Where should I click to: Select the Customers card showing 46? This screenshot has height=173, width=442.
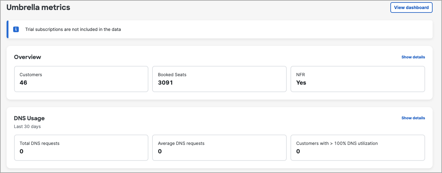[x=81, y=79]
